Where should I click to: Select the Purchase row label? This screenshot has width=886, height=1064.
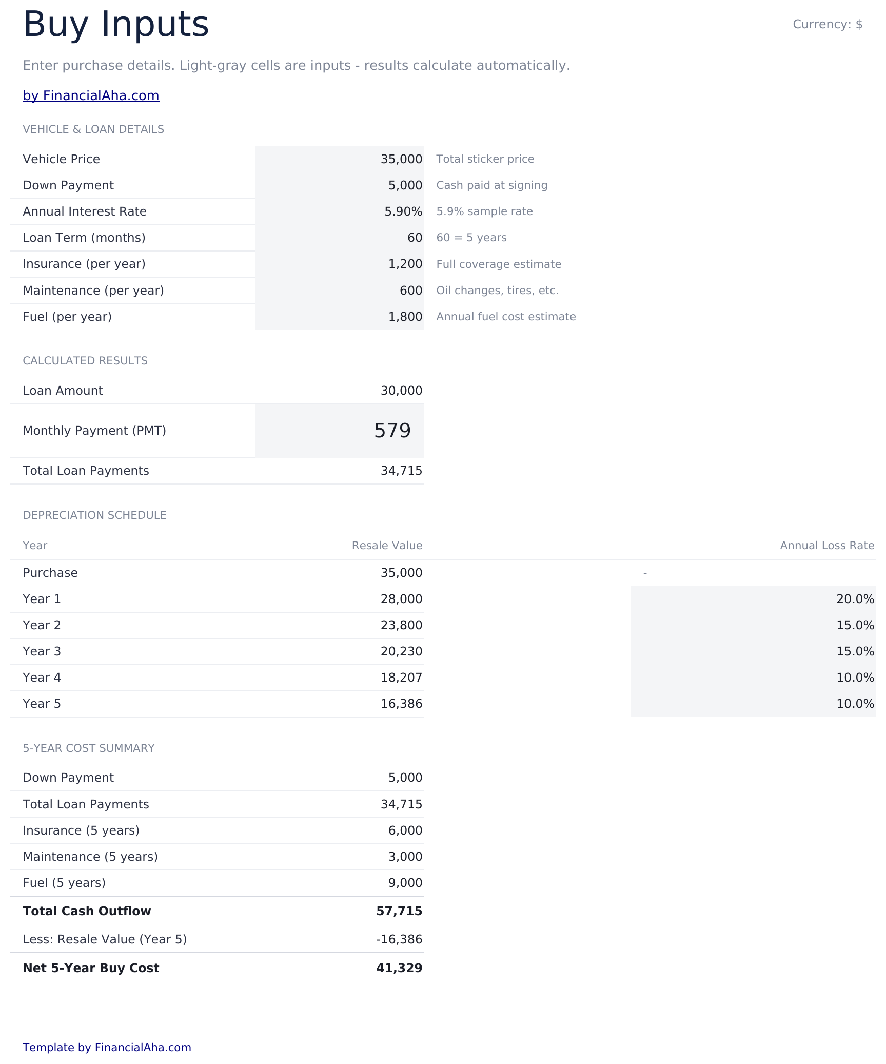click(x=50, y=573)
